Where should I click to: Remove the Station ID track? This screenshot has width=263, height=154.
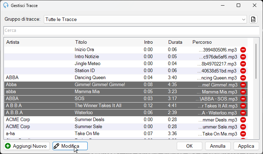click(243, 71)
